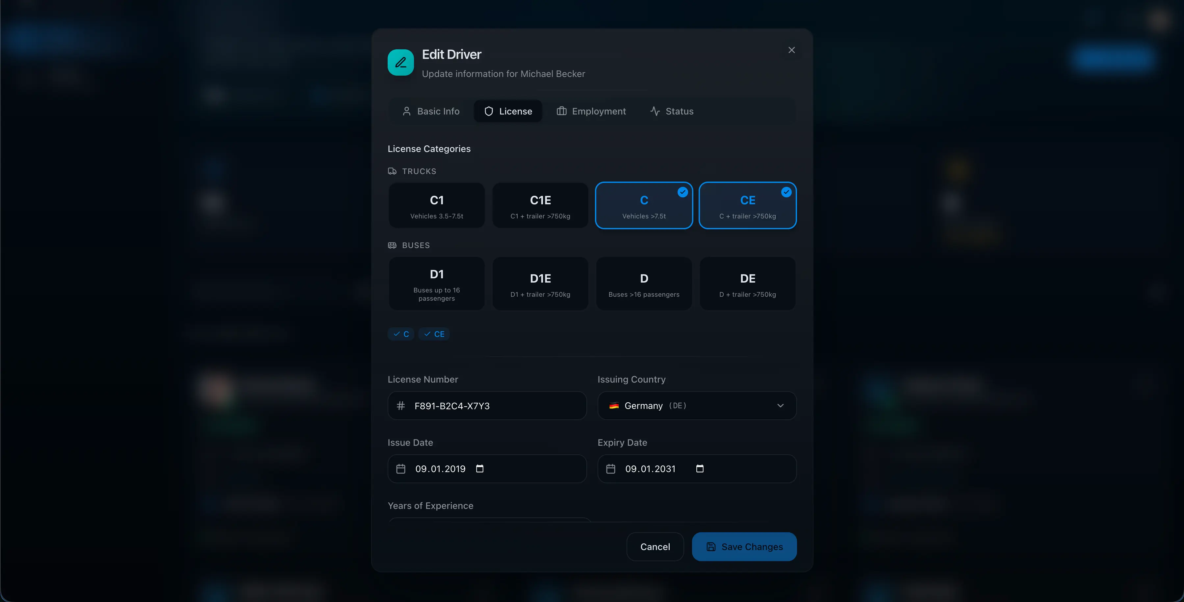Switch to the Basic Info tab
1184x602 pixels.
pos(431,111)
